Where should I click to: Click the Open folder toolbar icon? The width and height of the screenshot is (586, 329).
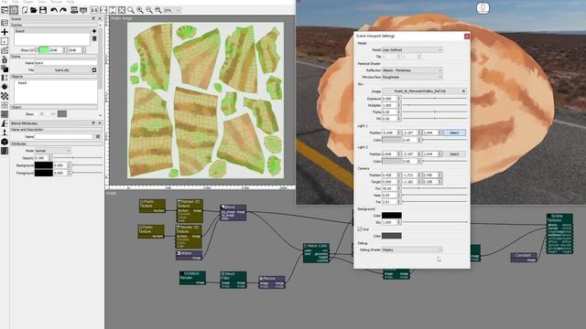[x=34, y=10]
